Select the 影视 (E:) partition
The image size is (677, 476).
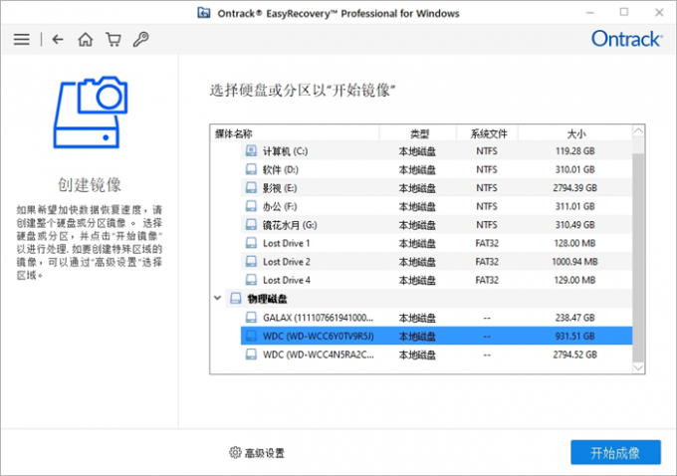point(436,188)
